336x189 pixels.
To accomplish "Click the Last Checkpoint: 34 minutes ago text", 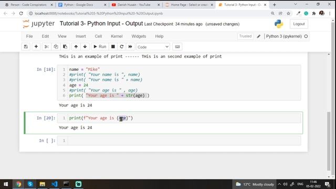I will click(x=173, y=24).
